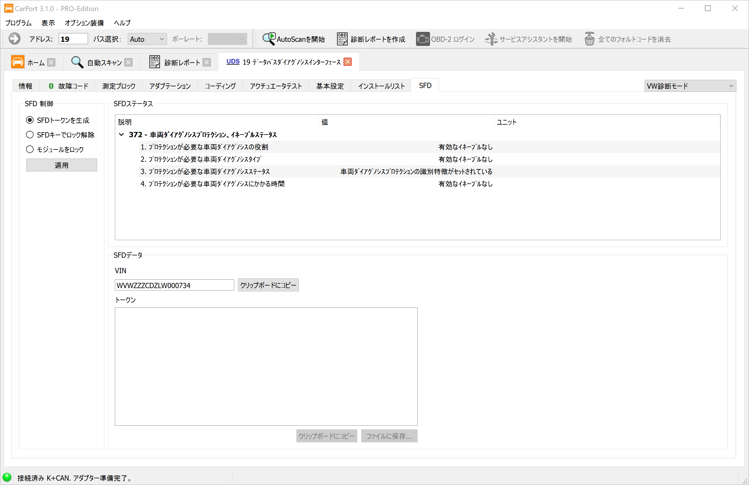The width and height of the screenshot is (749, 485).
Task: Select モジュールをロック radio button
Action: 30,149
